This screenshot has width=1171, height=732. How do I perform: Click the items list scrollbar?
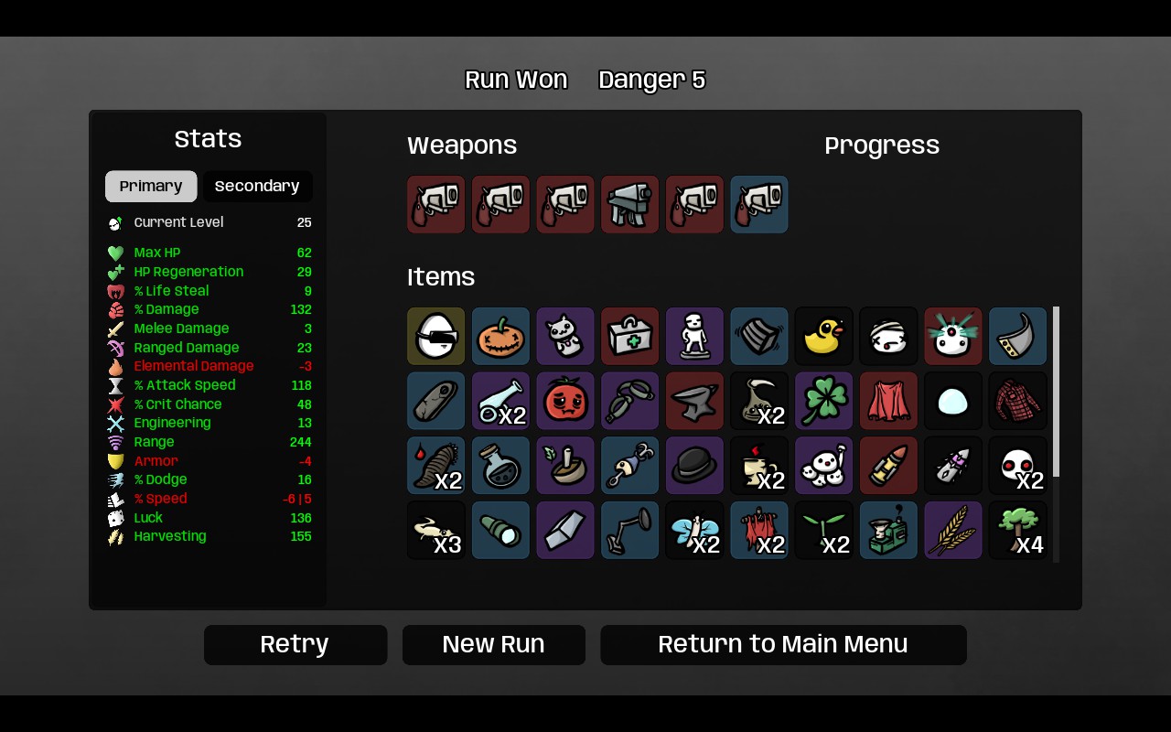(x=1057, y=434)
